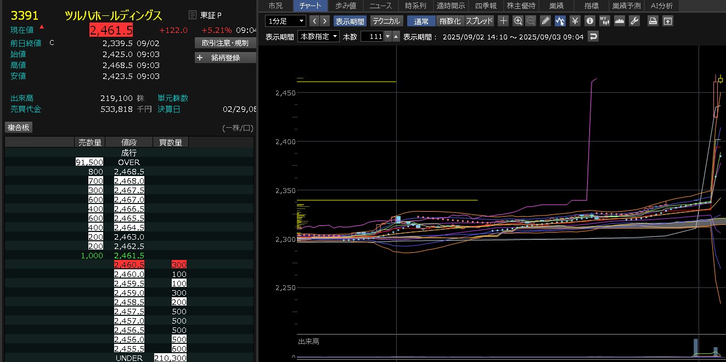The image size is (726, 362).
Task: Open the MY chart settings icon
Action: click(605, 21)
